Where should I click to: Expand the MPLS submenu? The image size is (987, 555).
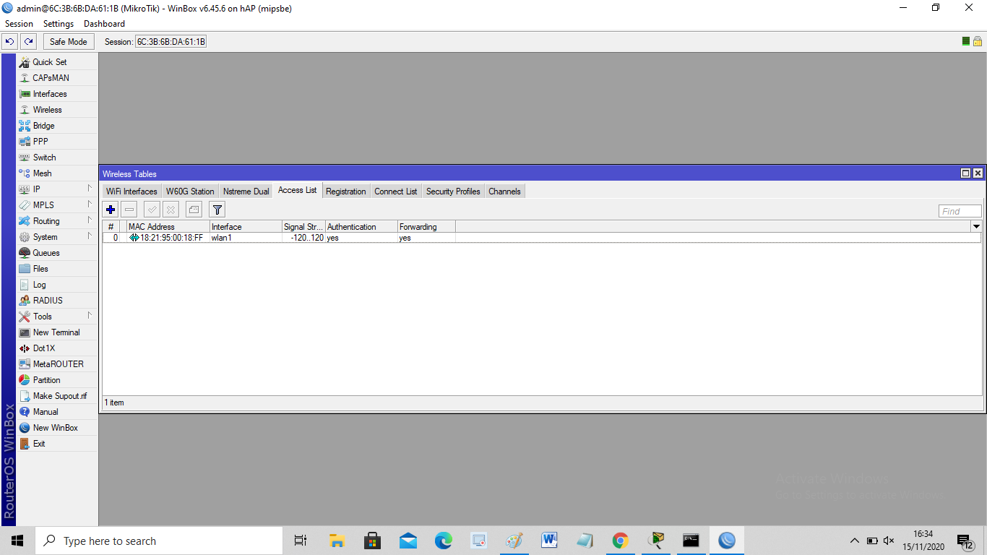coord(56,205)
